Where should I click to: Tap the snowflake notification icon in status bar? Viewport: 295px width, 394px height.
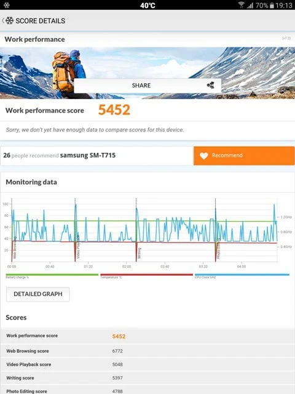click(x=7, y=5)
